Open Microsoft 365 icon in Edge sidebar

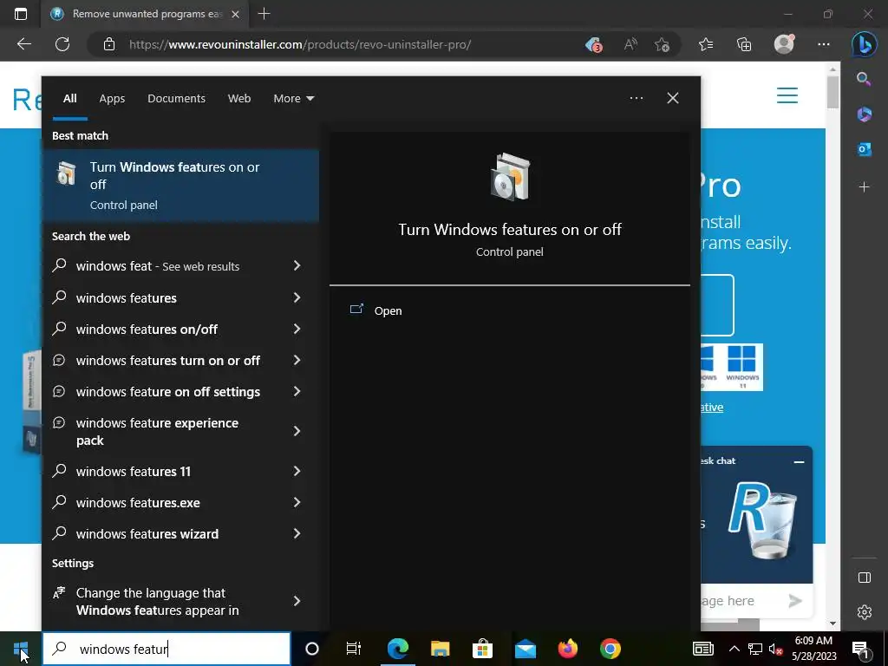865,114
